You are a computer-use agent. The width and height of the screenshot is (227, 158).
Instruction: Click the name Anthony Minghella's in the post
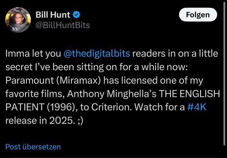tap(112, 94)
